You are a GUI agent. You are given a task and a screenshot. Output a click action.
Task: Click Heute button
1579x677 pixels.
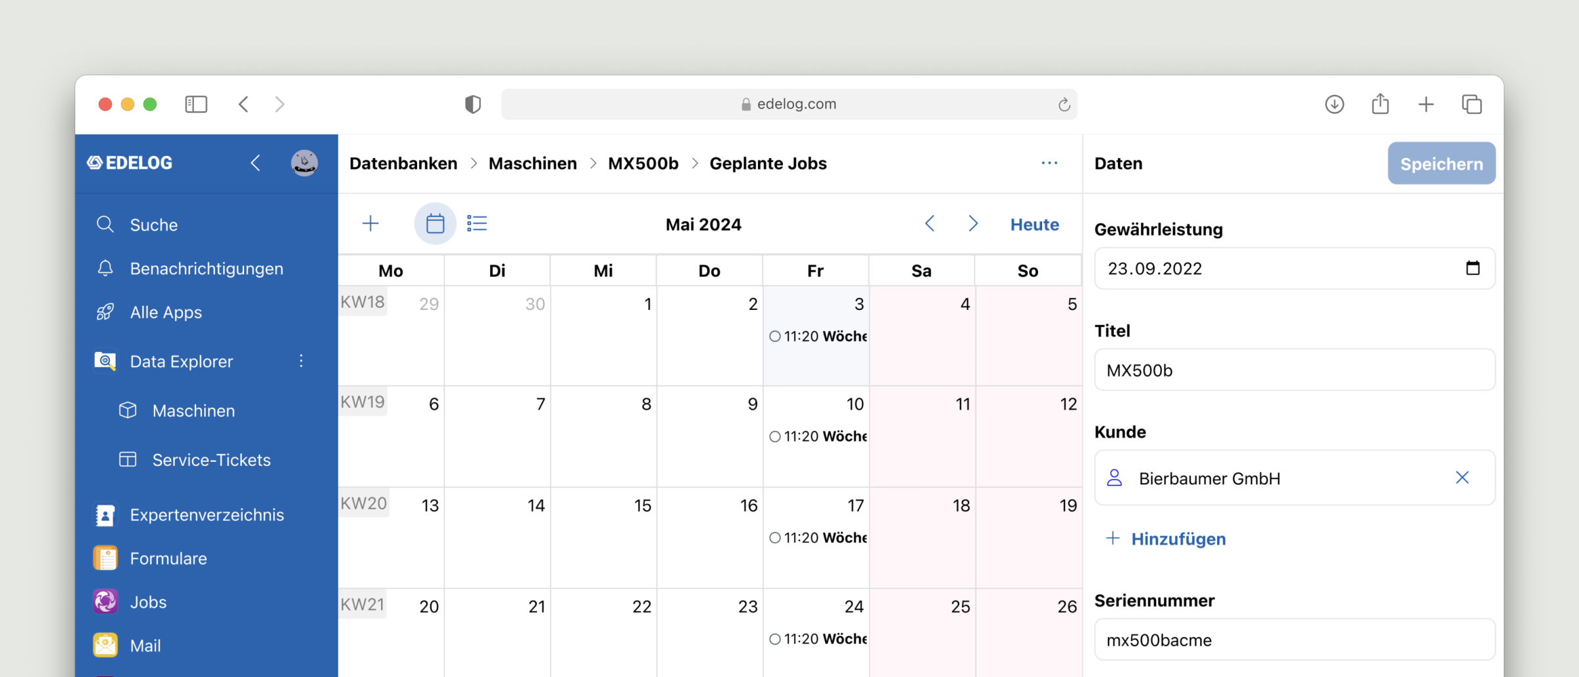pyautogui.click(x=1035, y=224)
